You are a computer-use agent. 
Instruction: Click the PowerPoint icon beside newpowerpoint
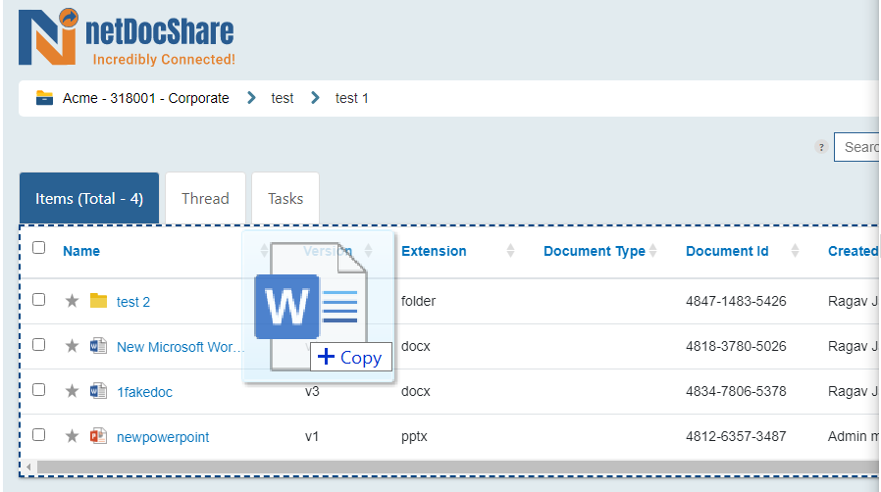(x=98, y=435)
